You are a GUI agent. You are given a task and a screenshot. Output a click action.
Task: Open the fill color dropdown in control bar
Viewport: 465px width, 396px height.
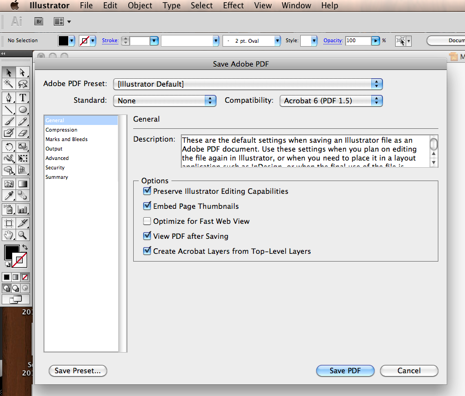click(72, 41)
